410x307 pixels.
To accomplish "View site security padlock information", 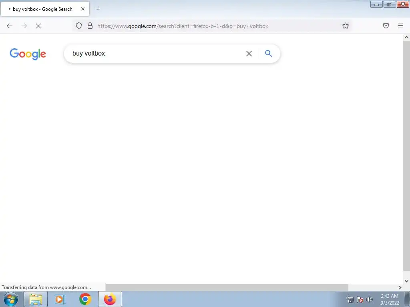I will pyautogui.click(x=90, y=26).
